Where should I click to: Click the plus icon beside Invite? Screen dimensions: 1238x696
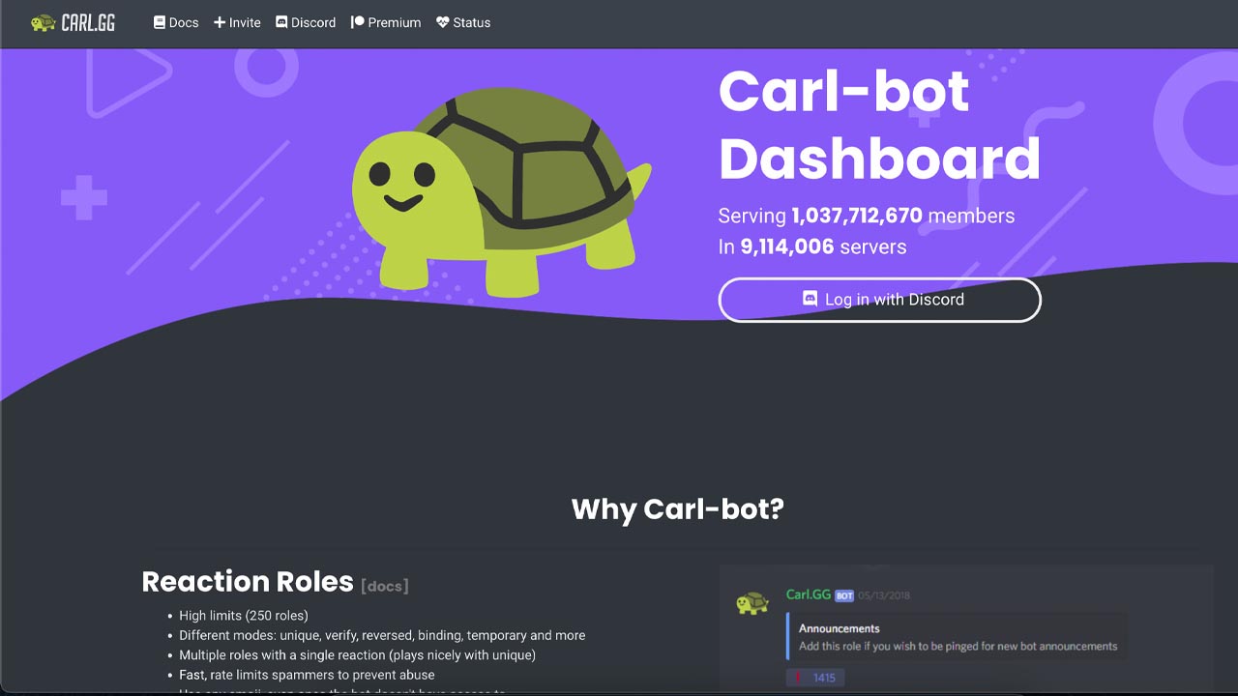[220, 22]
